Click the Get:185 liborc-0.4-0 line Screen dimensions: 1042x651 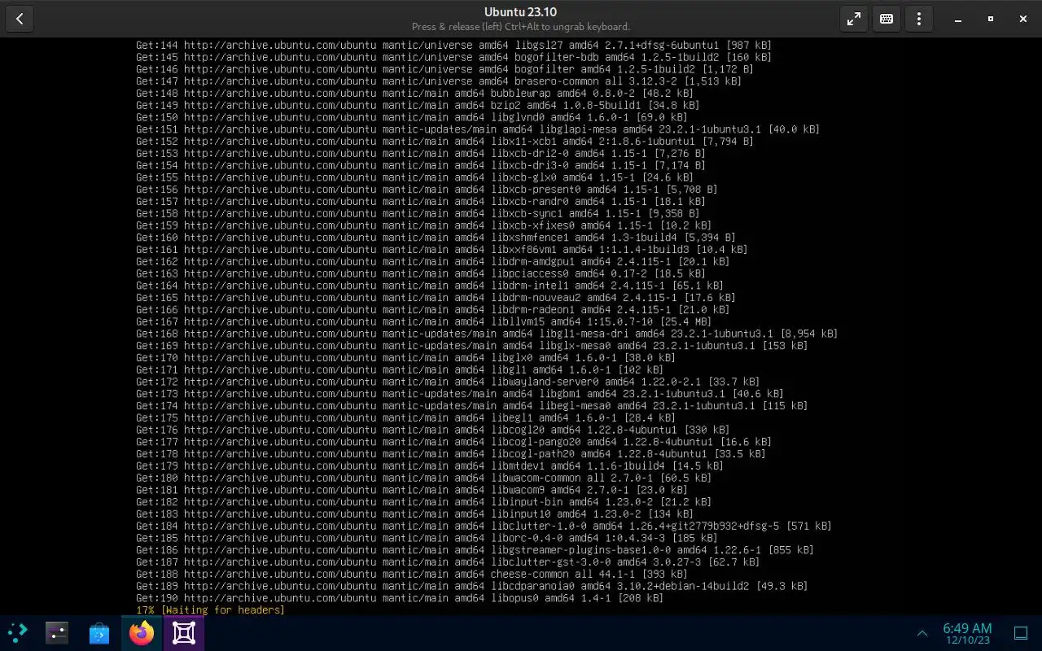pos(427,538)
